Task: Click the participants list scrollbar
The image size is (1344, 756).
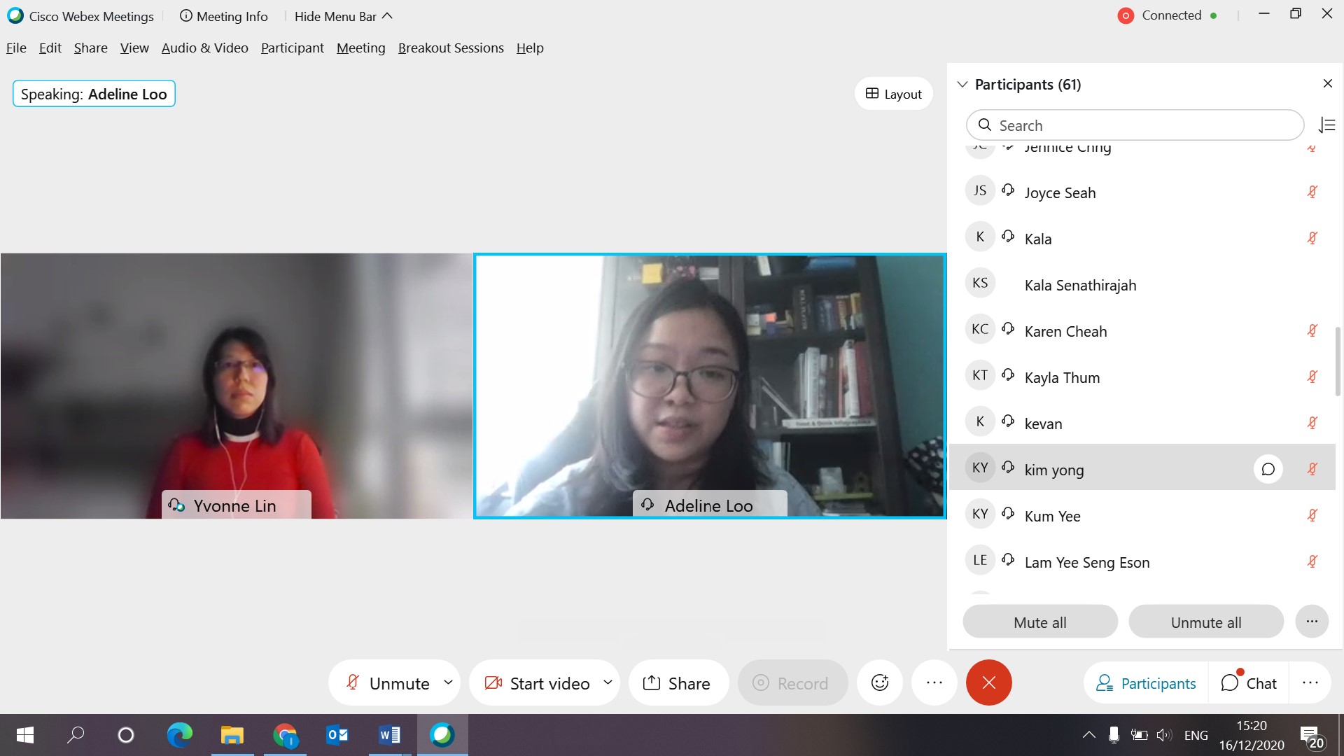Action: point(1338,361)
